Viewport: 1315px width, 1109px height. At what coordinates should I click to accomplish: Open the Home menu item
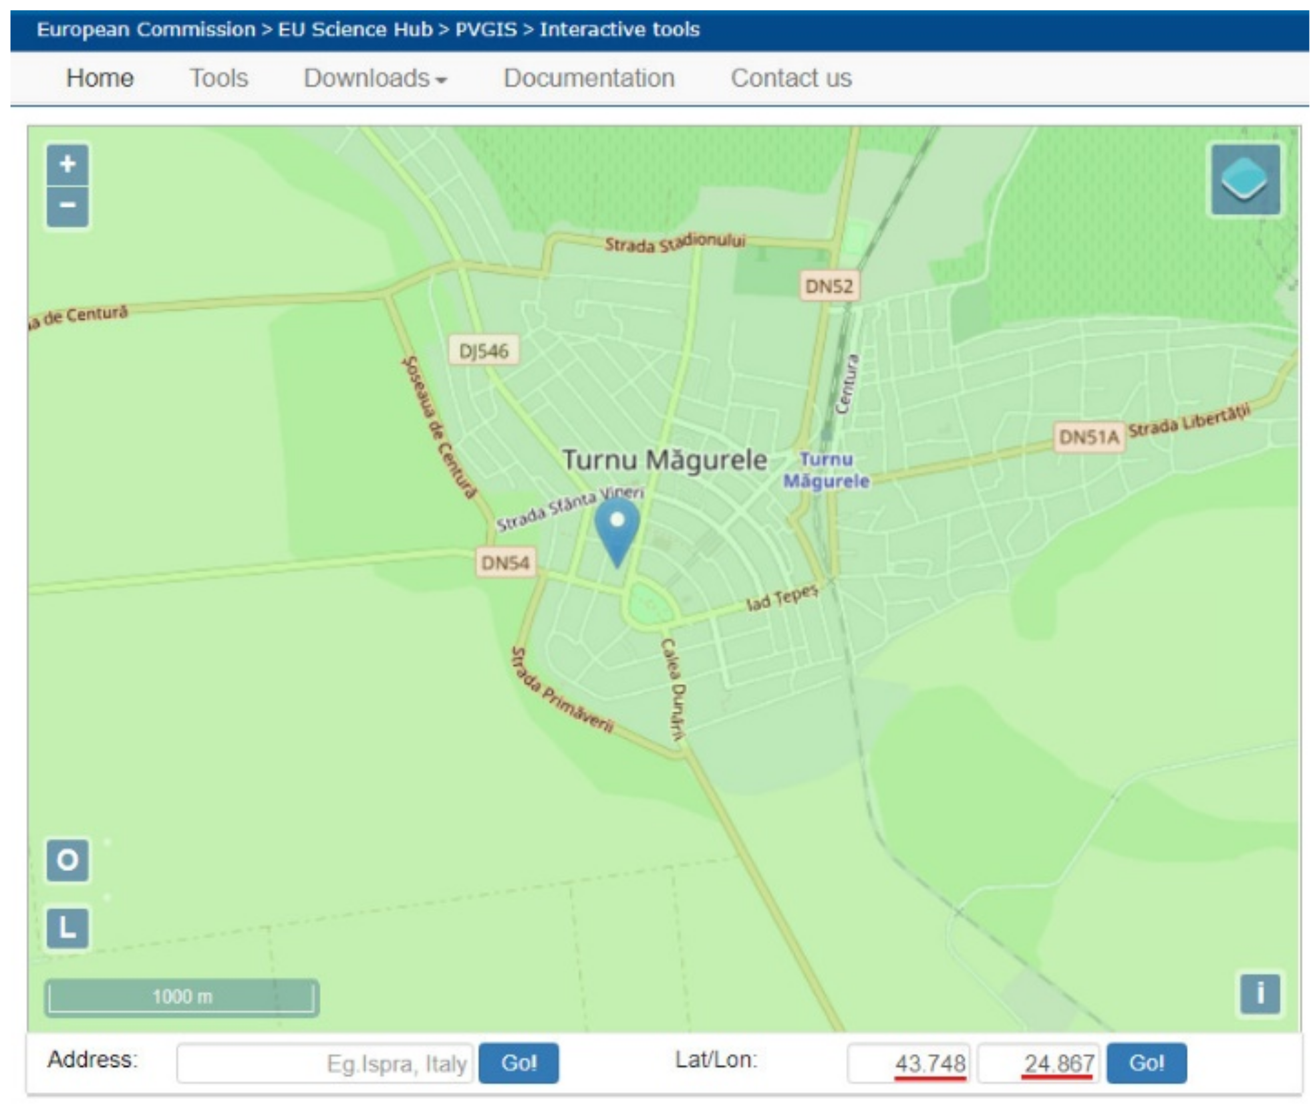100,78
